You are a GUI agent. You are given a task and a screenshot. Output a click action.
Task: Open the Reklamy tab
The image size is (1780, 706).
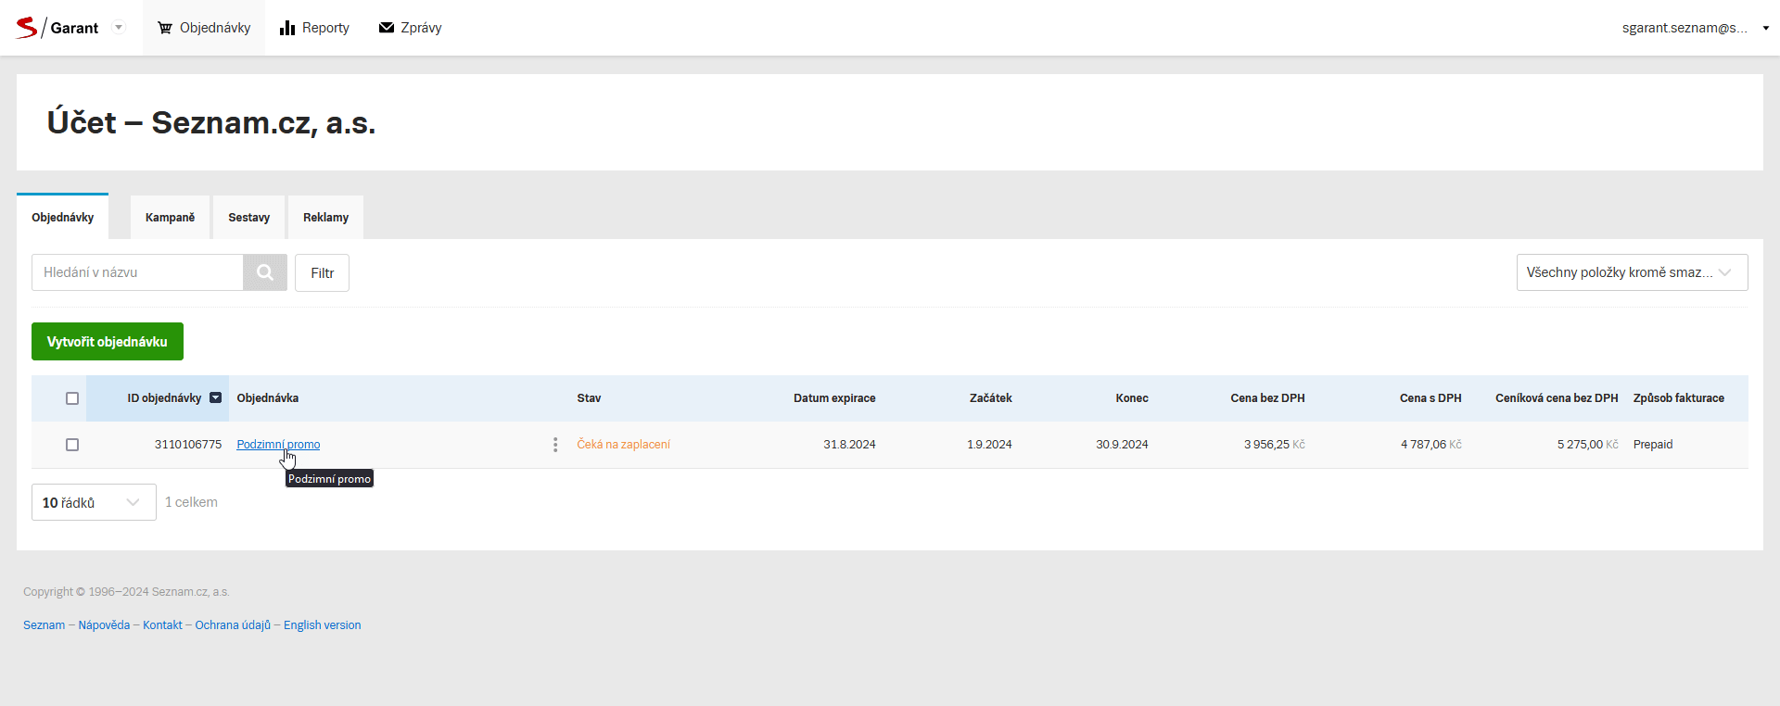(x=325, y=218)
